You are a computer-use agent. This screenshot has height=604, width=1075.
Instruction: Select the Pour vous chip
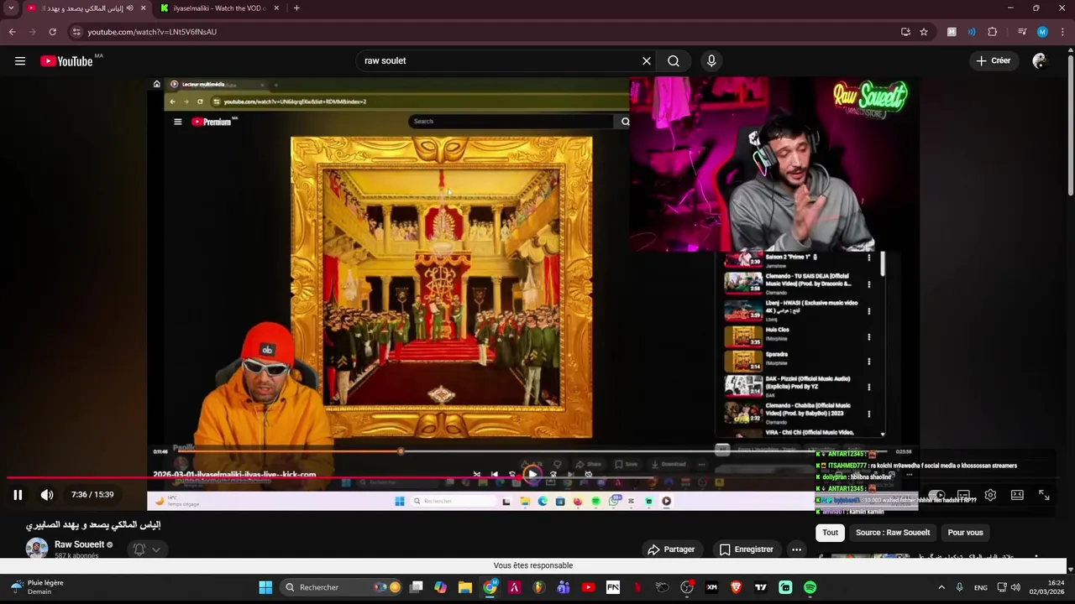pyautogui.click(x=965, y=533)
